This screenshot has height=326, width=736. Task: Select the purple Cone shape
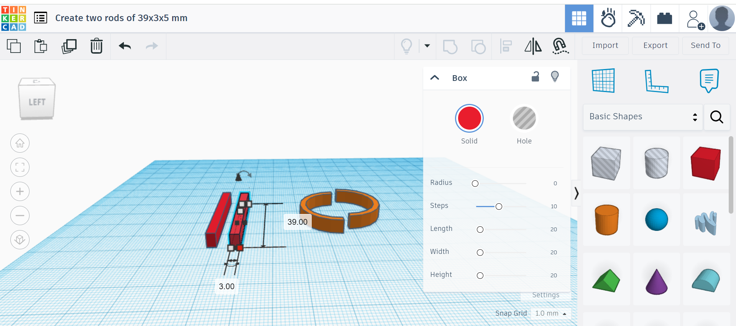pos(657,279)
